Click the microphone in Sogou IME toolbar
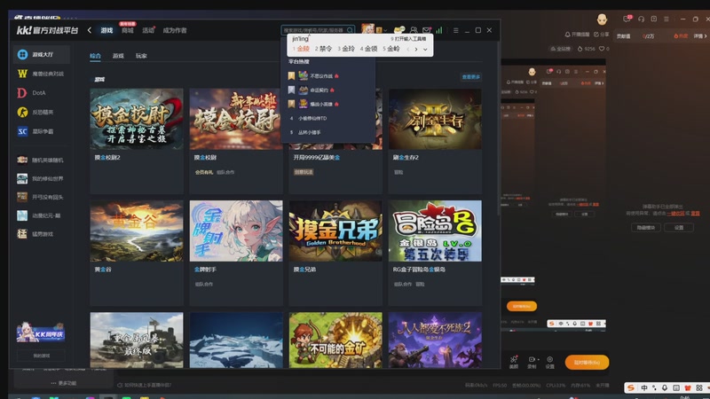 tap(665, 387)
